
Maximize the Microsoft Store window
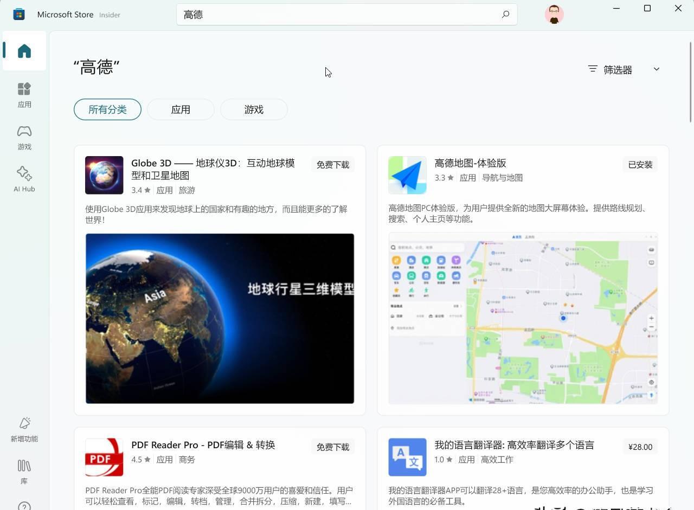647,8
